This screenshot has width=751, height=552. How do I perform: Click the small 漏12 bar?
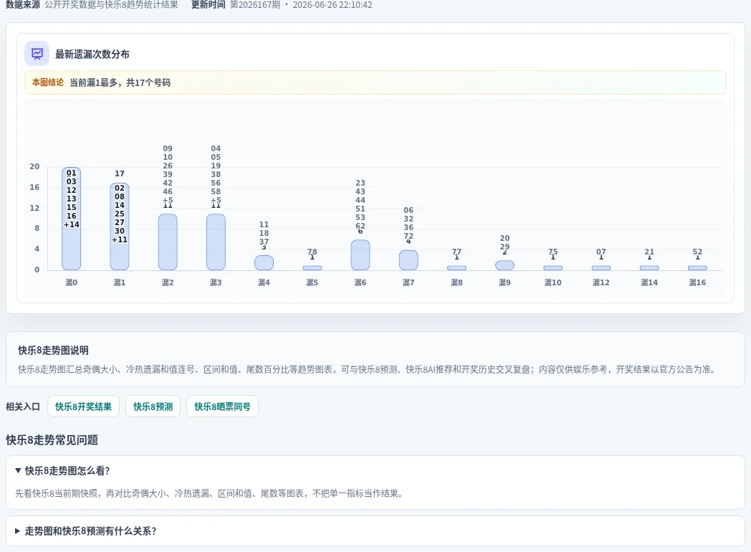[x=601, y=268]
